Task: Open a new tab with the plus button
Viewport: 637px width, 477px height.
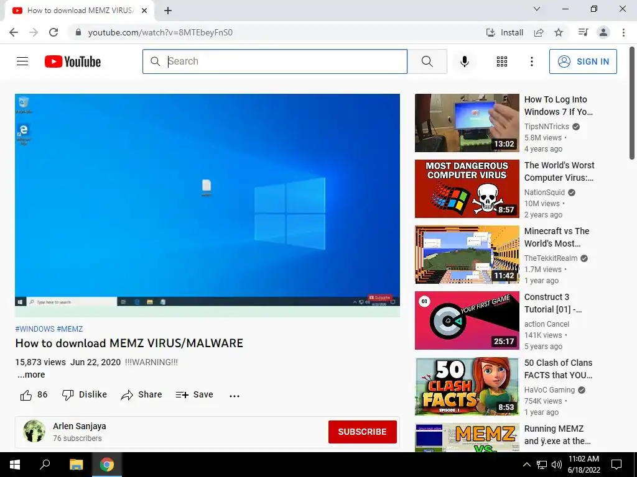Action: coord(168,11)
